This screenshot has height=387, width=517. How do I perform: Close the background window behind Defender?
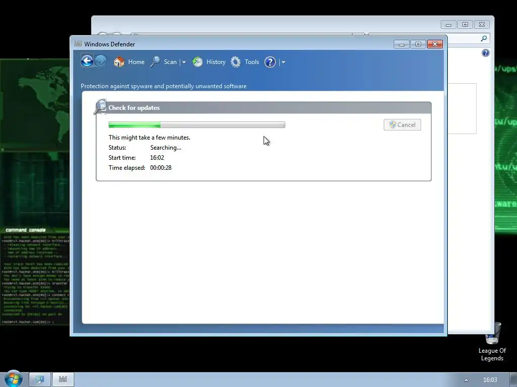(482, 25)
